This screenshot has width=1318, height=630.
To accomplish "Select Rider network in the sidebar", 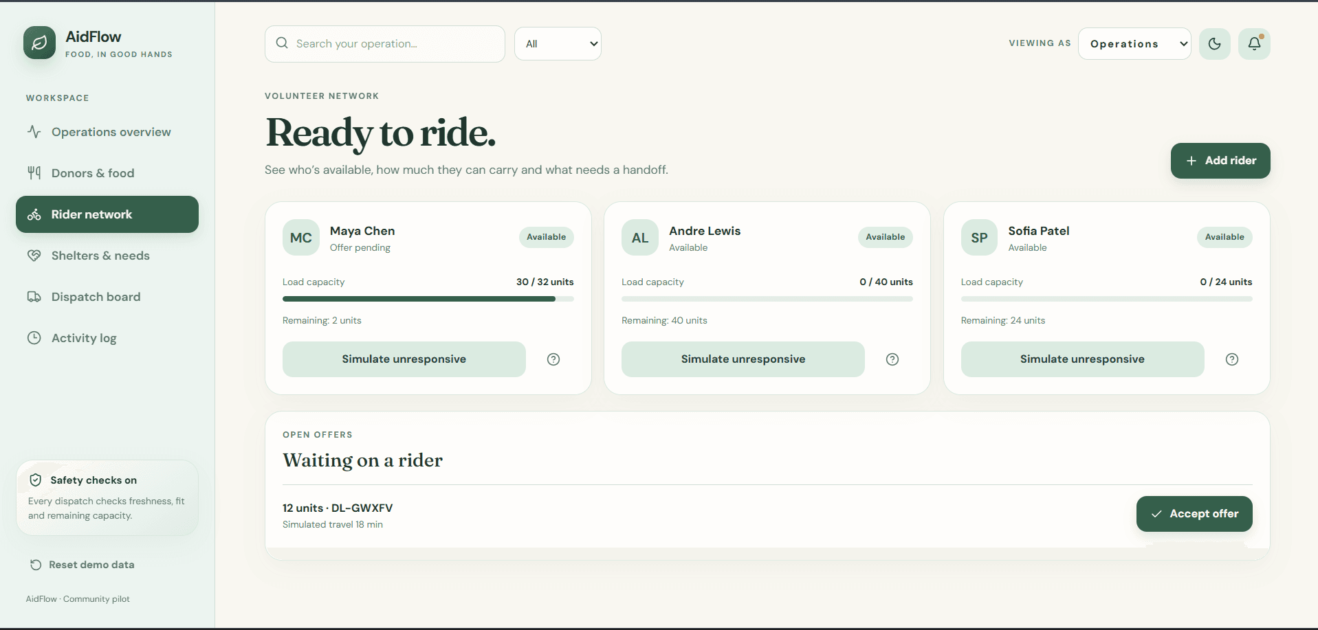I will (x=107, y=214).
